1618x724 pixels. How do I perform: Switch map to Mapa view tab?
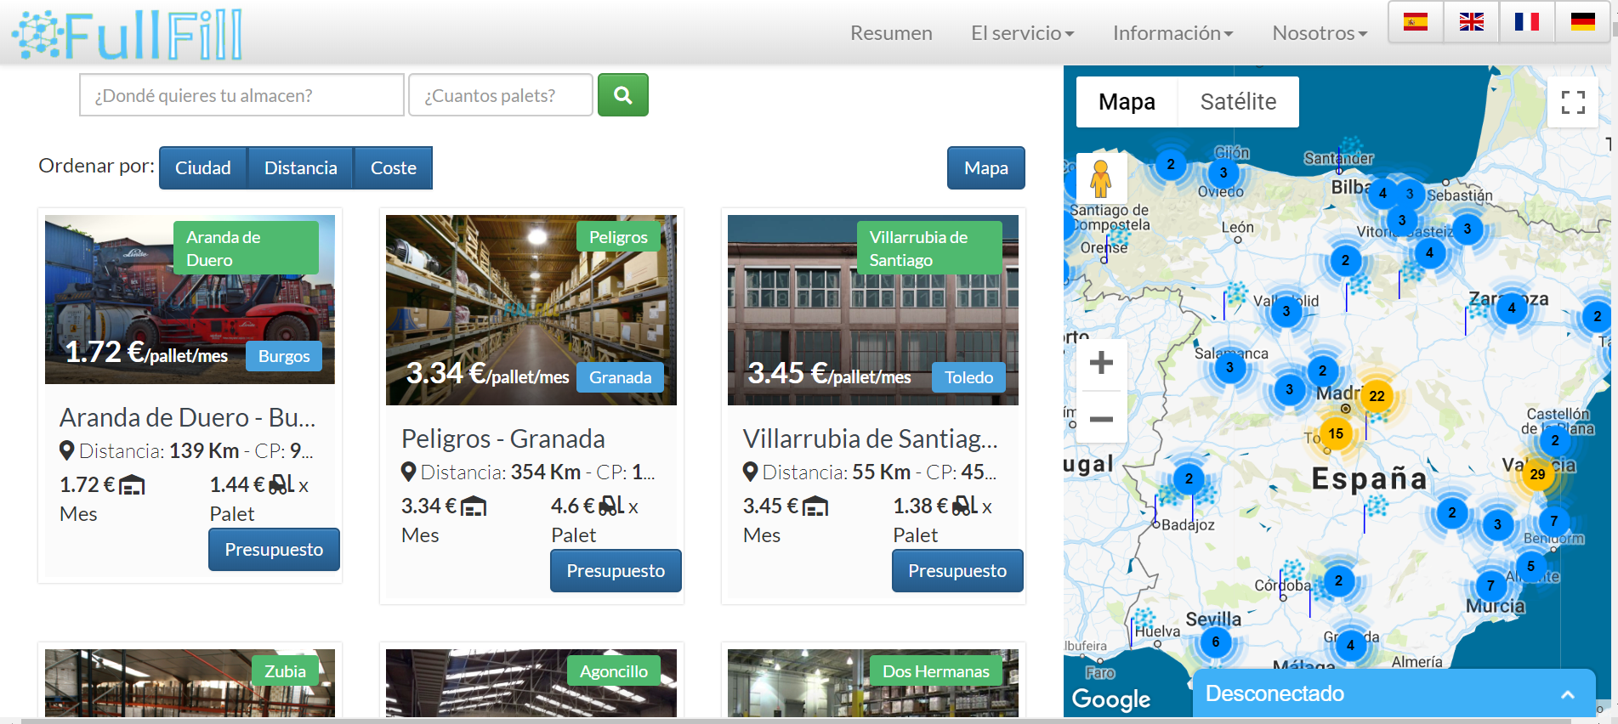(1127, 102)
